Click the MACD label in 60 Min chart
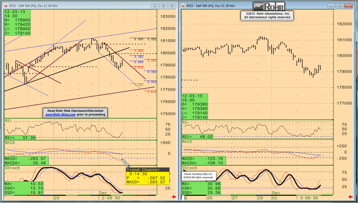 pyautogui.click(x=10, y=142)
